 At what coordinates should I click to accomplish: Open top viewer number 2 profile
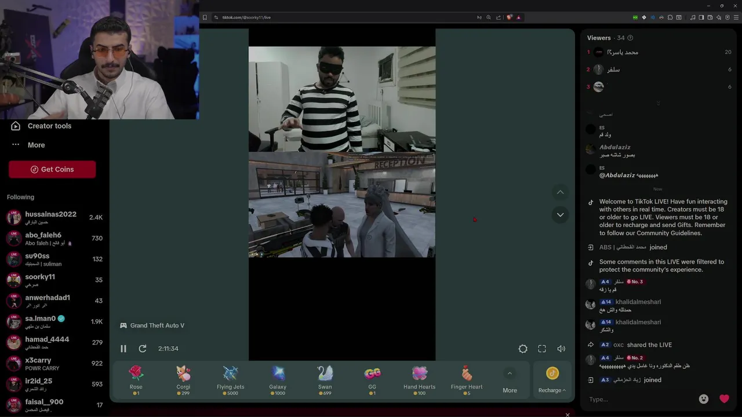pos(659,69)
